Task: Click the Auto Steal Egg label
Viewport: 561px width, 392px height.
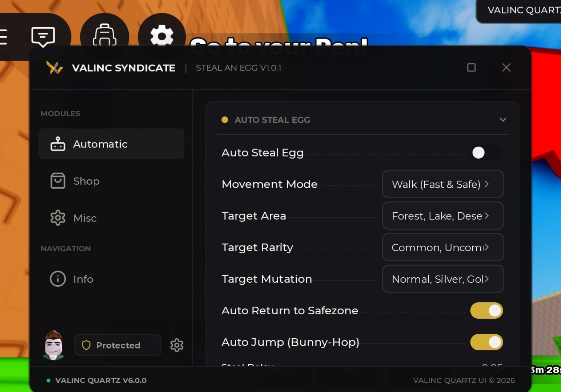Action: [263, 153]
